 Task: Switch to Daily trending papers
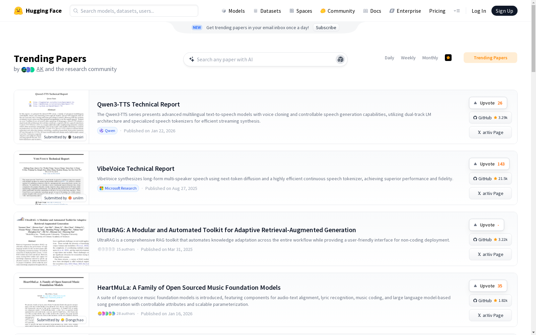[389, 58]
